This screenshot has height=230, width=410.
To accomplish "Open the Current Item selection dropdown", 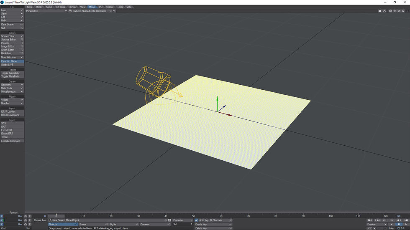I will click(108, 220).
